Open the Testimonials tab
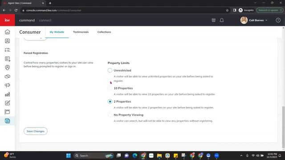Screen dimensions: 285x160 point(81,32)
